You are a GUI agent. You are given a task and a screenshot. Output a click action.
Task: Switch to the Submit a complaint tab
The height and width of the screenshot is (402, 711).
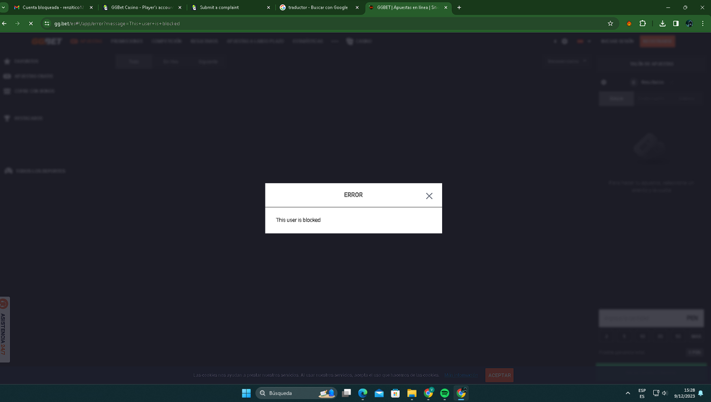(x=230, y=8)
